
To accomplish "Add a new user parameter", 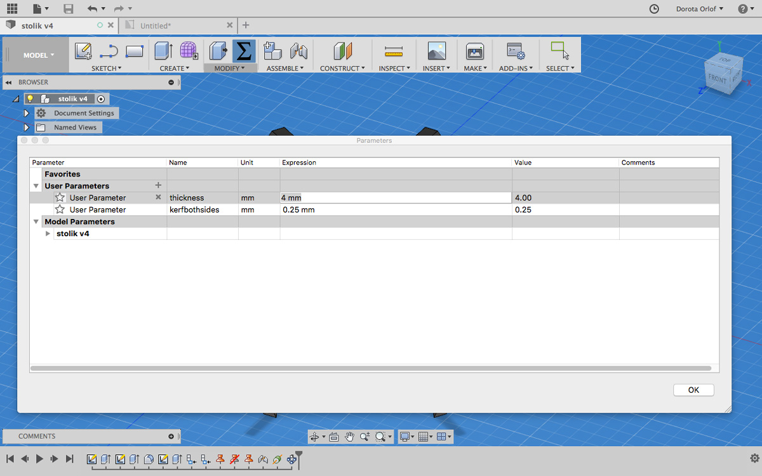I will tap(158, 185).
